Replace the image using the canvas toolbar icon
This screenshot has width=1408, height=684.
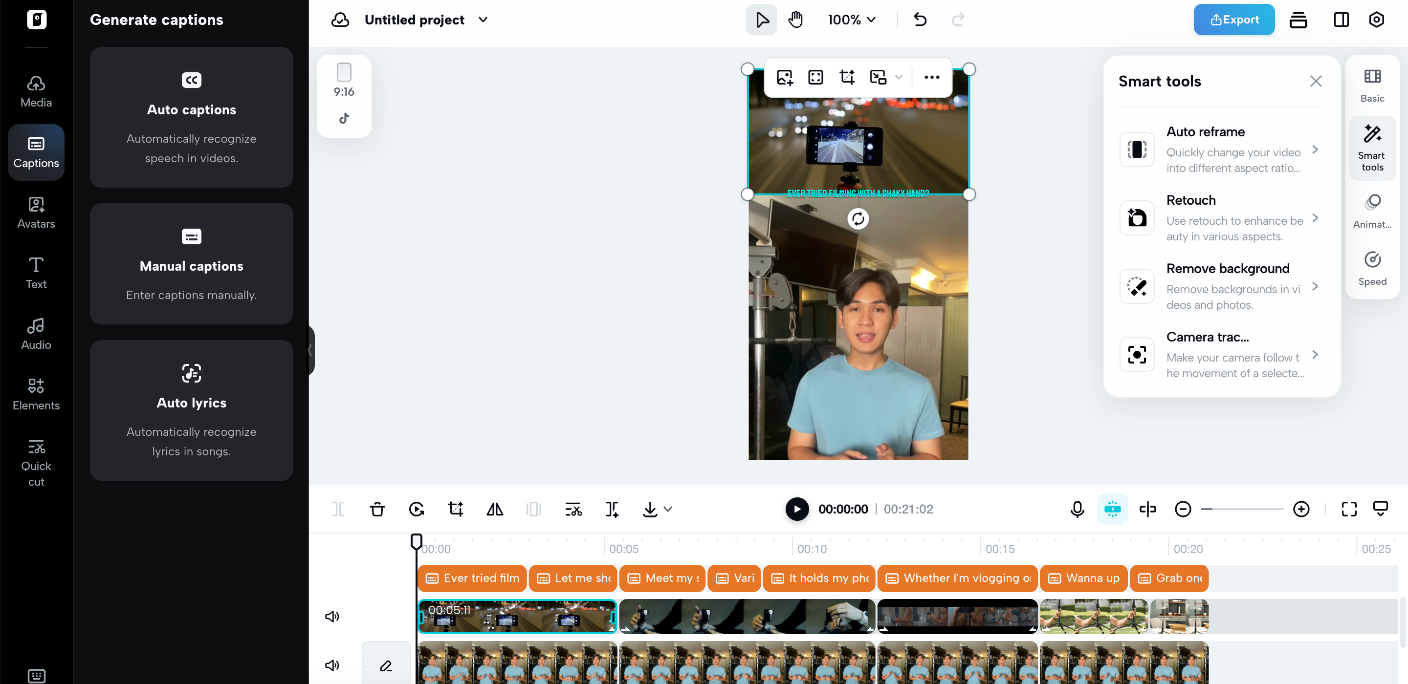784,77
